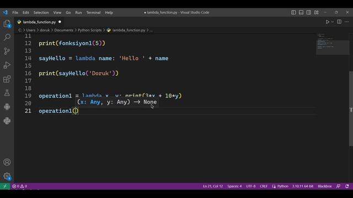This screenshot has height=198, width=353.
Task: Open the Edit menu
Action: point(26,13)
